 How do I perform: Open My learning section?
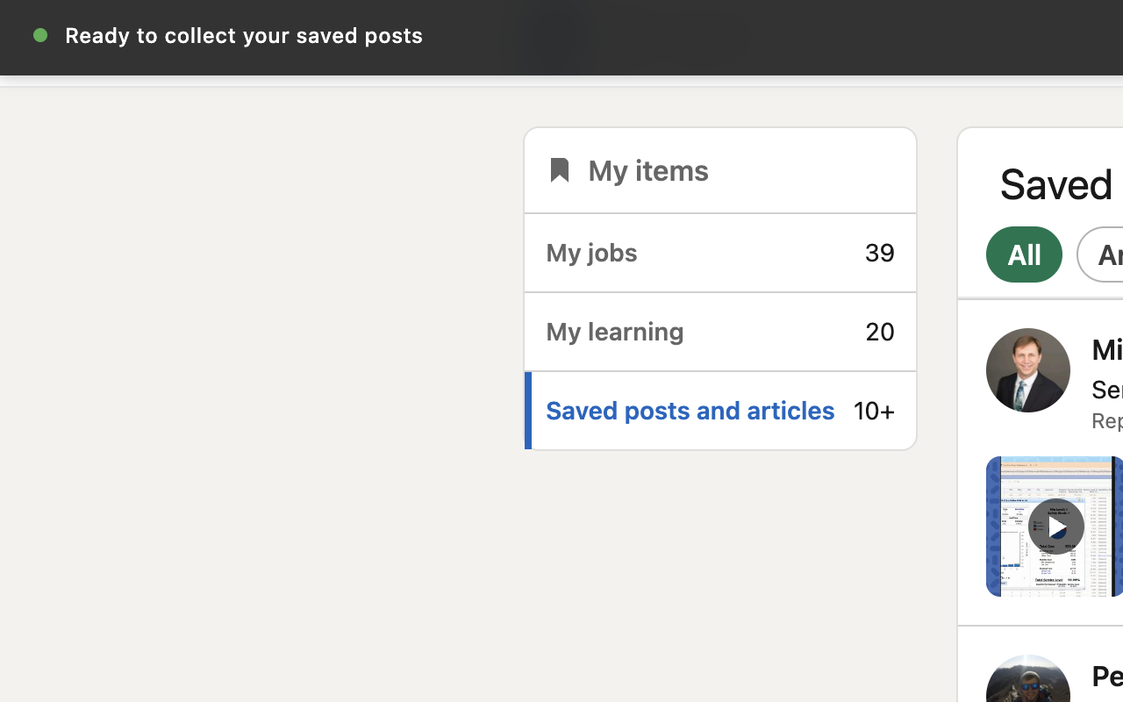(720, 332)
